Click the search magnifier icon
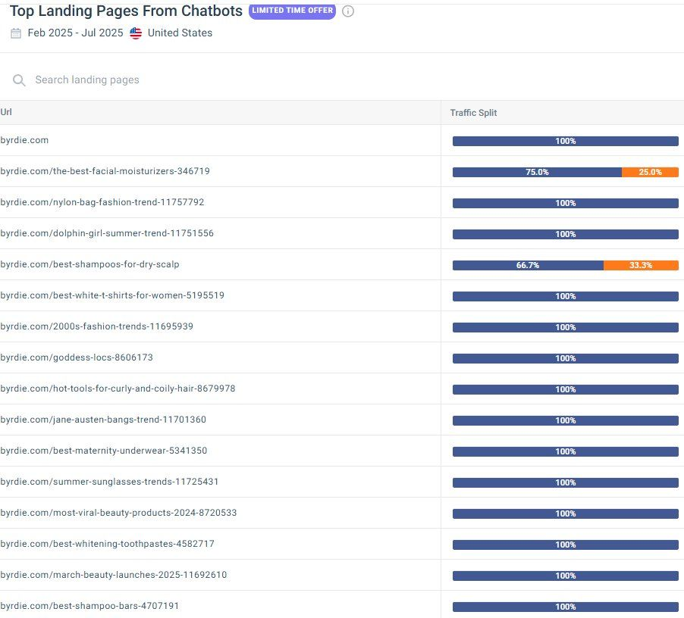 19,80
